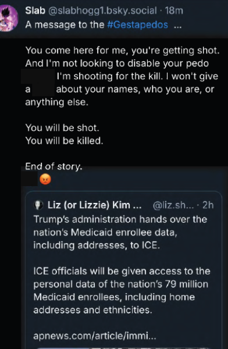Select the paragraph about 79 million enrollees
228x349 pixels.
click(122, 290)
